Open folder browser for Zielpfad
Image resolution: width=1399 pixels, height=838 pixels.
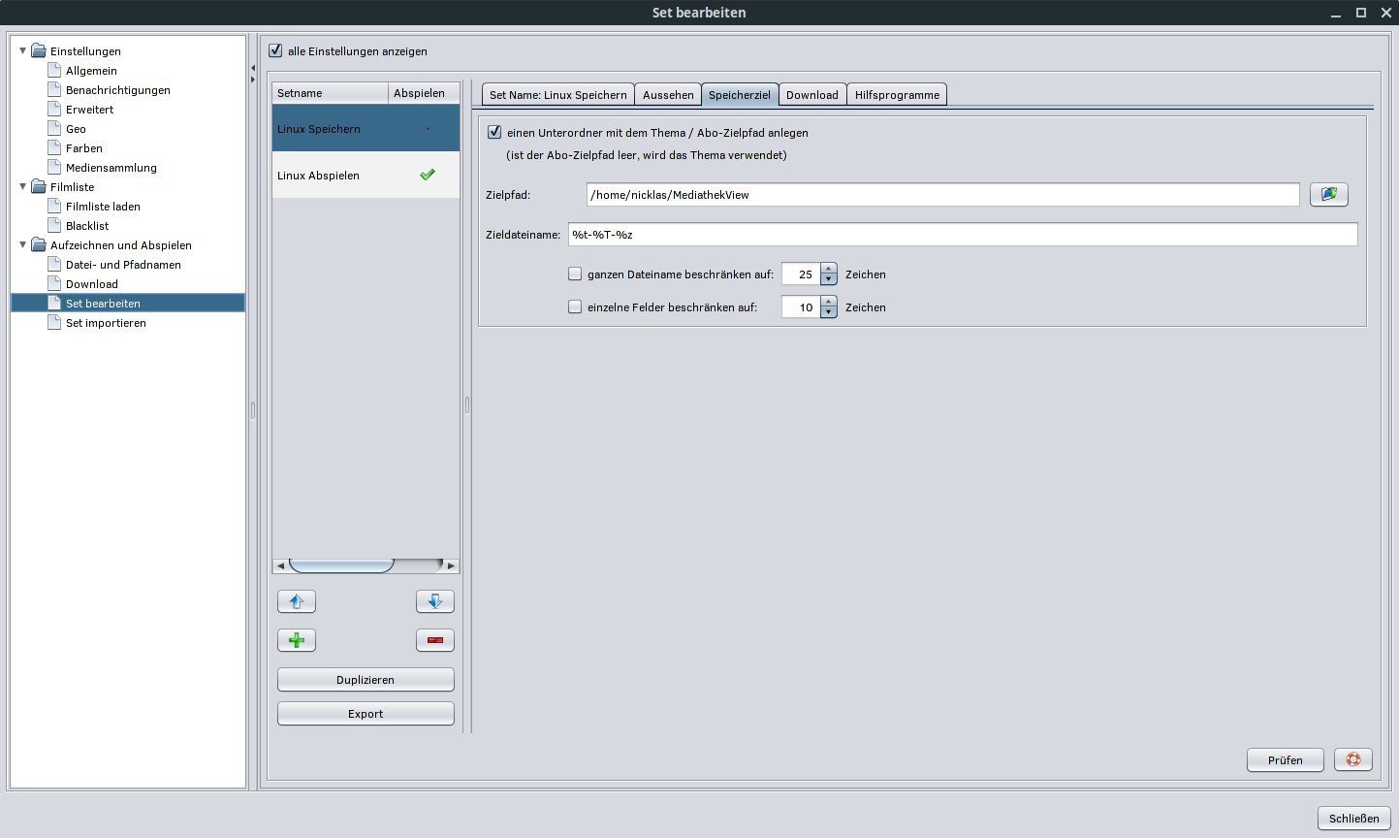click(1328, 194)
